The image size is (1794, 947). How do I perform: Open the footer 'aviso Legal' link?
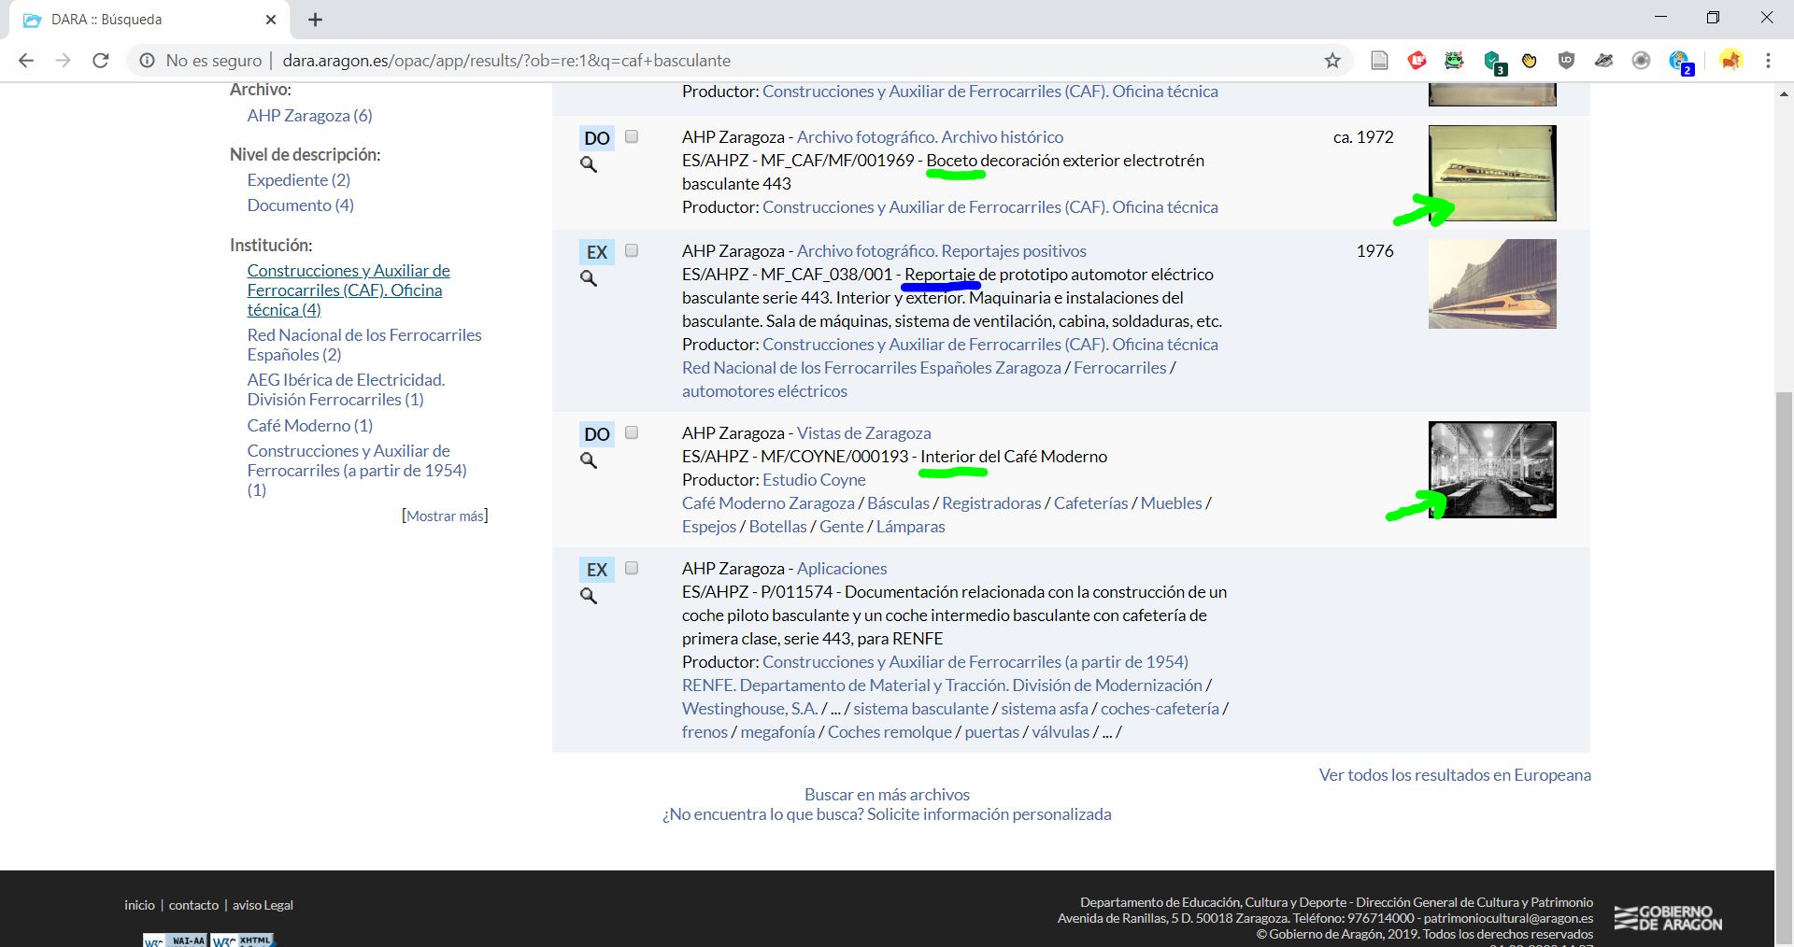coord(263,905)
